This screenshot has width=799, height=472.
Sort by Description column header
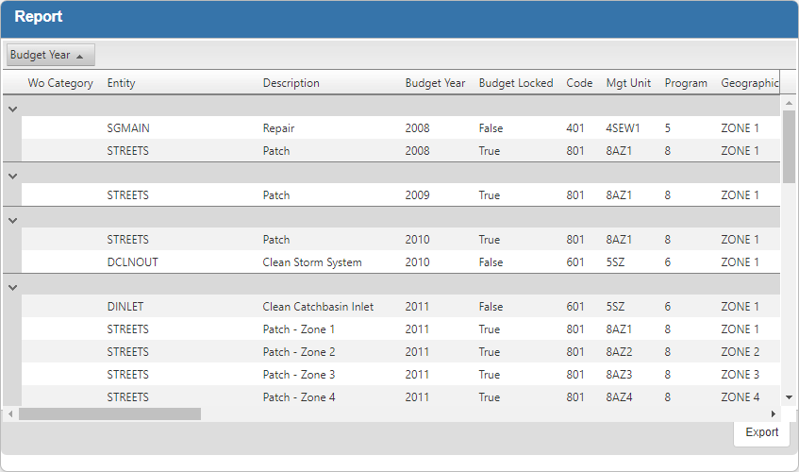291,83
